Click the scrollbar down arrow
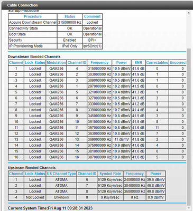 click(189, 208)
